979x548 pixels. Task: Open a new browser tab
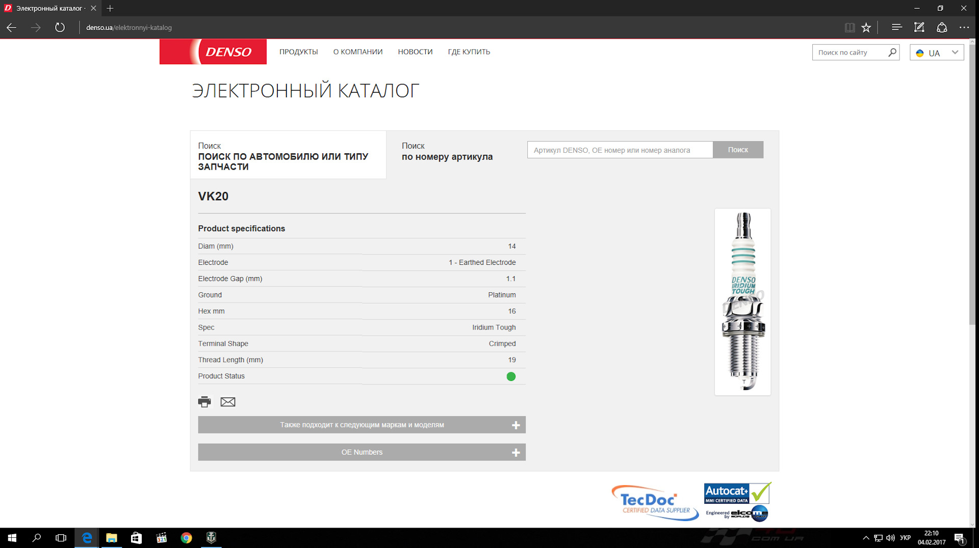point(110,8)
